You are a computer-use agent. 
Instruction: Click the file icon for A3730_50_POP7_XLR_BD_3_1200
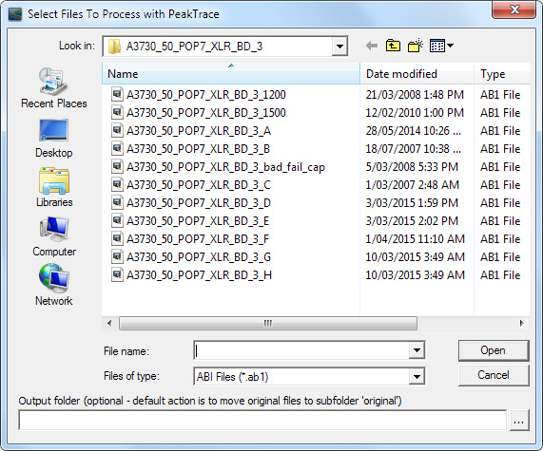117,94
